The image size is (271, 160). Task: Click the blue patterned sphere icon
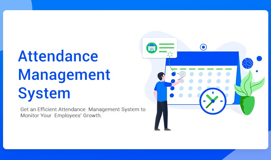click(x=248, y=63)
